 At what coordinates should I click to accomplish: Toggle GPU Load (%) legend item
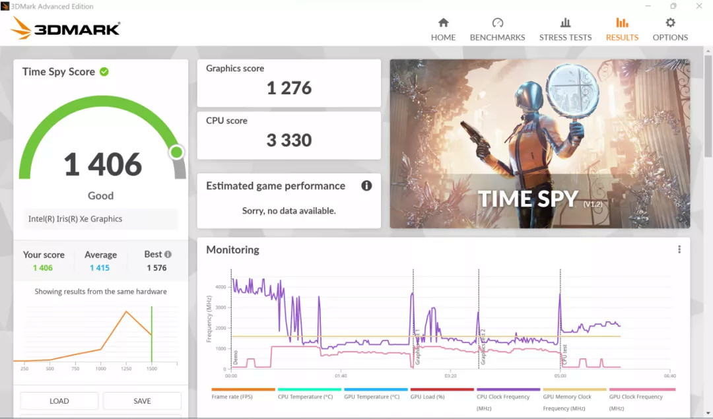442,393
